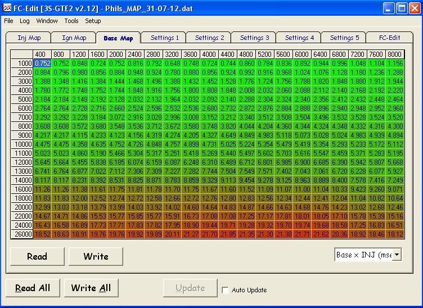Image resolution: width=423 pixels, height=308 pixels.
Task: Select cell 4.649 in row 9000
Action: pos(228,135)
